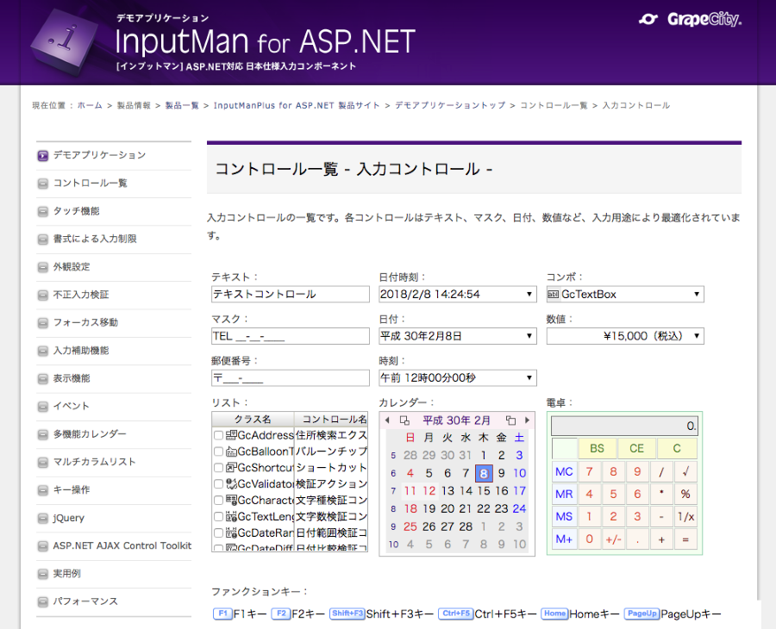Check the GcAddress row checkbox
Image resolution: width=776 pixels, height=629 pixels.
coord(218,435)
